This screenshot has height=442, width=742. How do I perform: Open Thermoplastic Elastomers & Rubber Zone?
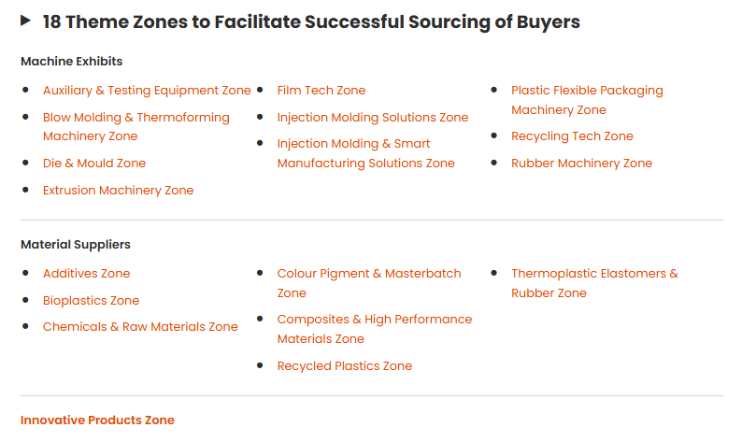[594, 274]
